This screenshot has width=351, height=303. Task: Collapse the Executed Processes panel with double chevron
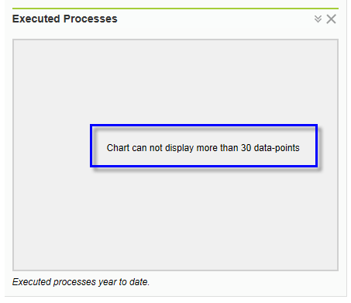318,19
